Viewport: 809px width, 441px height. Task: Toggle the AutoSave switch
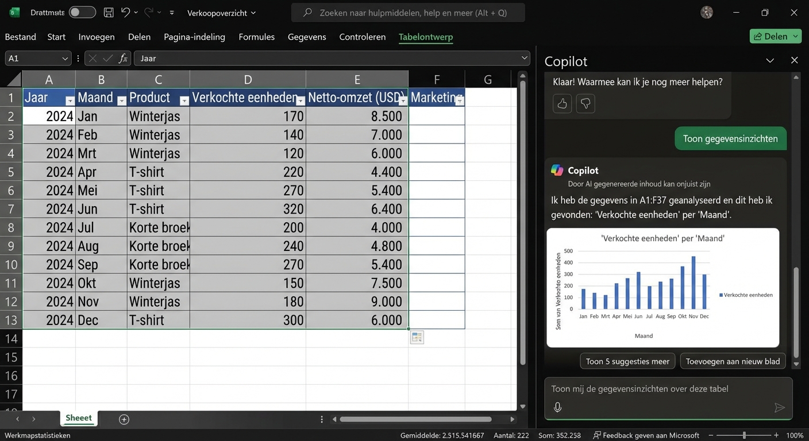tap(82, 12)
